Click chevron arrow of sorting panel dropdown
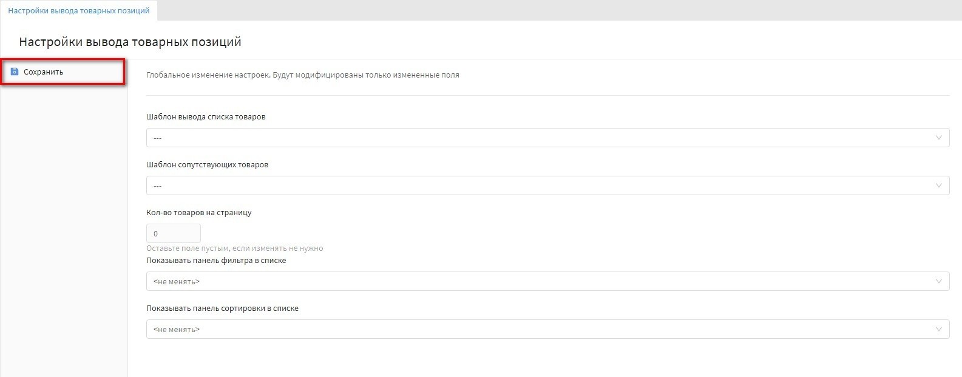This screenshot has width=962, height=377. point(939,329)
